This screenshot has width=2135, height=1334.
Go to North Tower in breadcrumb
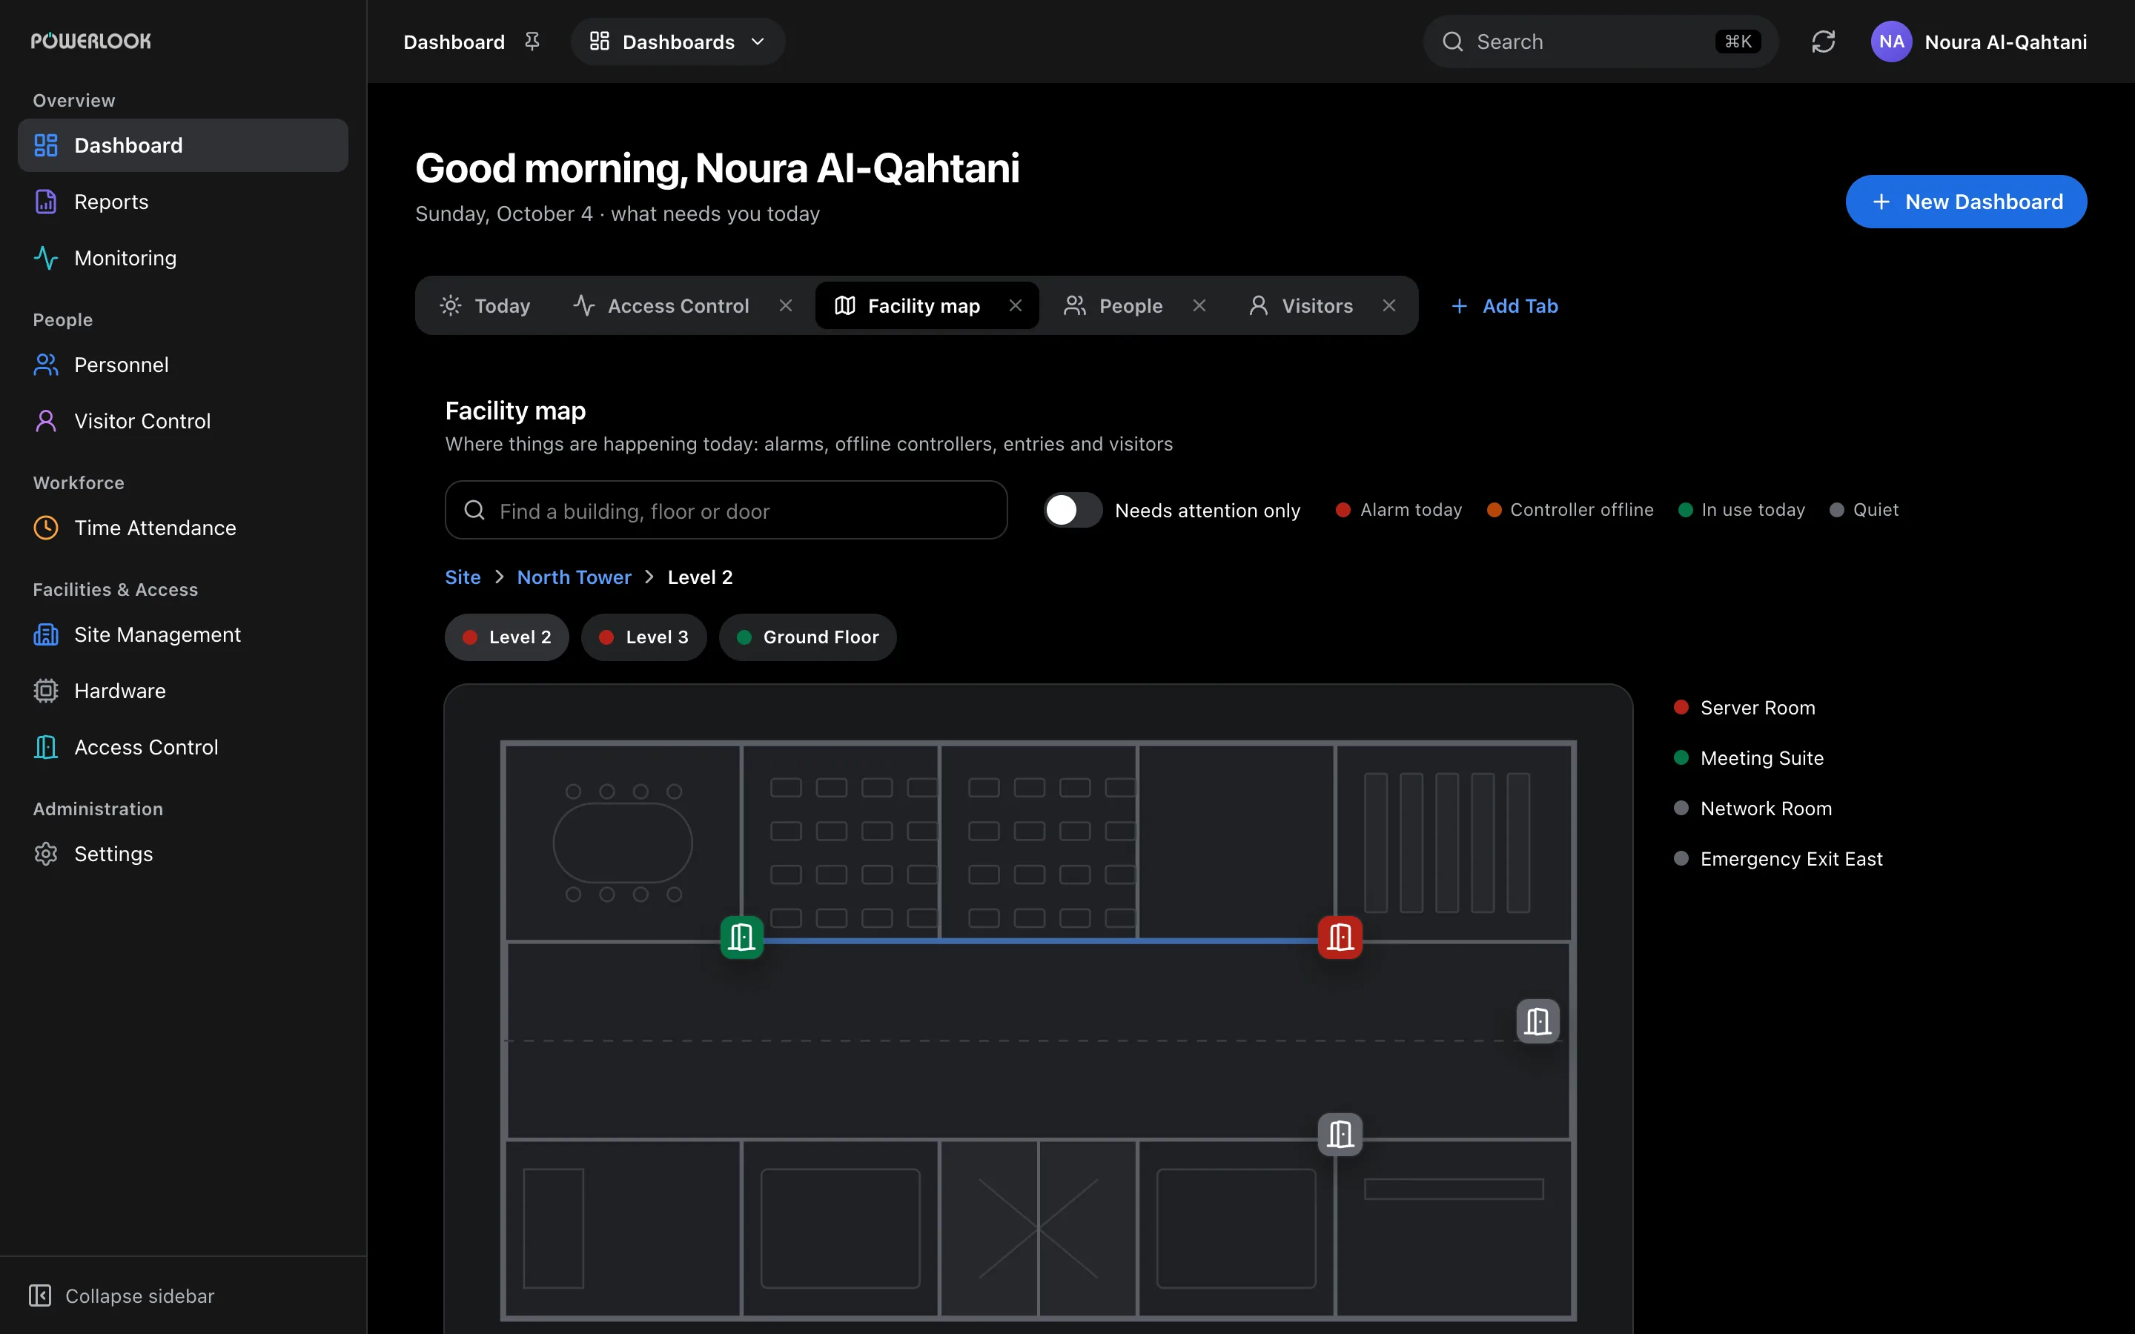coord(575,577)
